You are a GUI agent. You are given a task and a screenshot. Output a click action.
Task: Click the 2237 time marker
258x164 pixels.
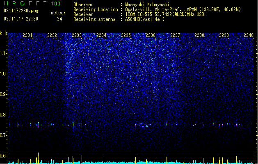point(175,35)
